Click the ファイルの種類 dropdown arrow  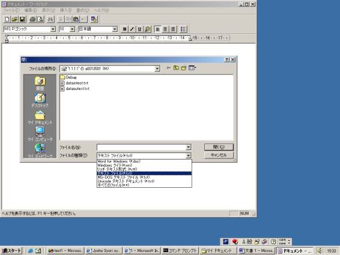[189, 155]
